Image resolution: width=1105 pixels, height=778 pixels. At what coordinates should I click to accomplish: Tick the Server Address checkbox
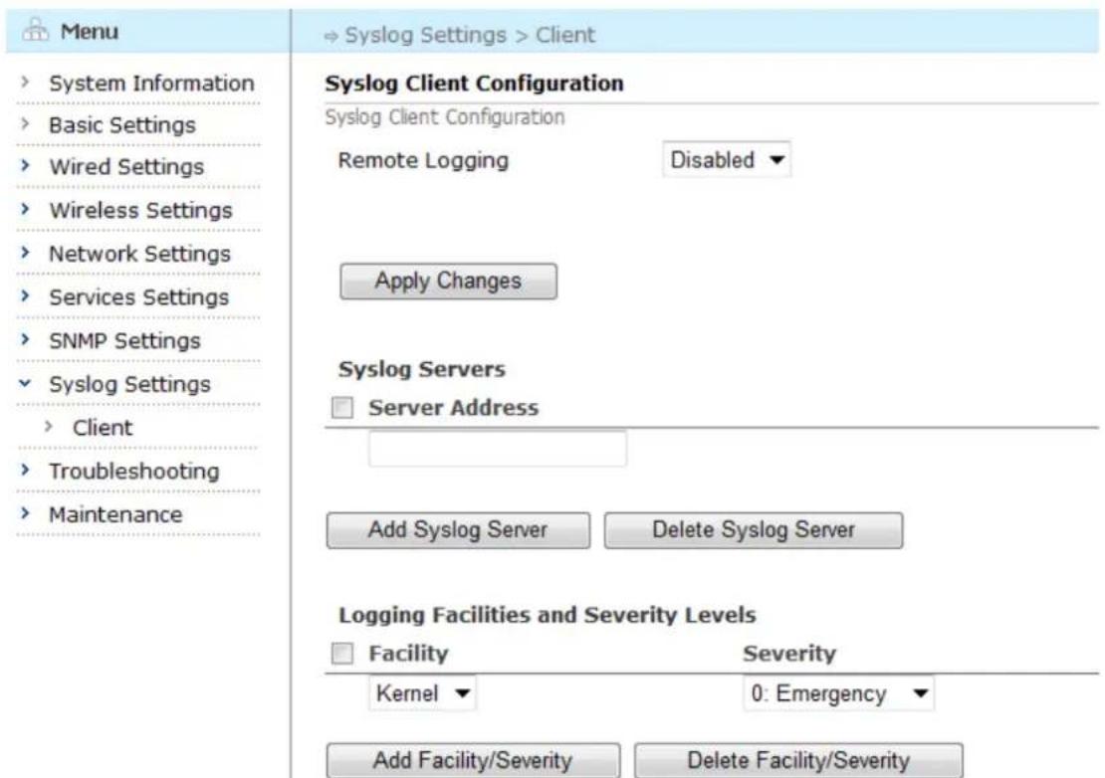[342, 407]
